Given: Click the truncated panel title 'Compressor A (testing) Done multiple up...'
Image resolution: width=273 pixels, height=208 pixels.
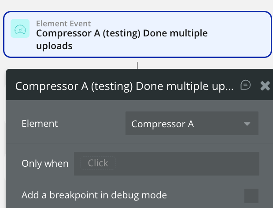Looking at the screenshot, I should [x=124, y=86].
